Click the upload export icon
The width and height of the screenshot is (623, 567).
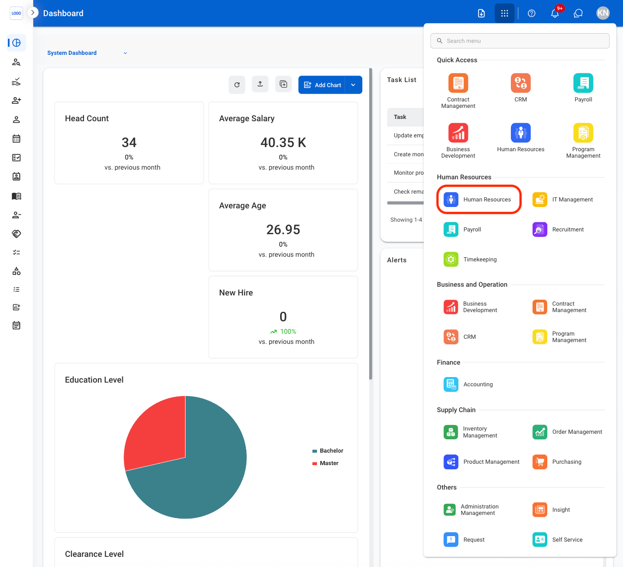pyautogui.click(x=260, y=84)
